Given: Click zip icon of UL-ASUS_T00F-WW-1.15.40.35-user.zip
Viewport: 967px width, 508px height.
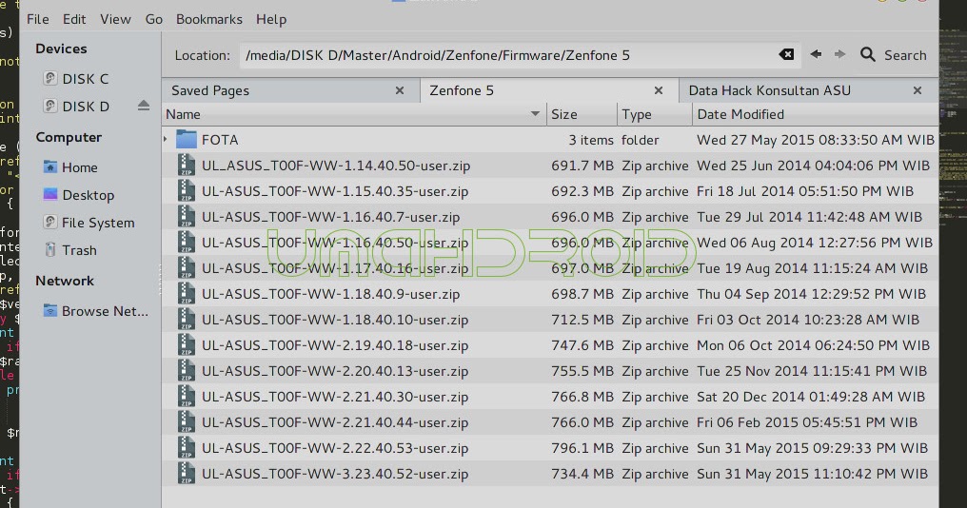Looking at the screenshot, I should click(187, 191).
